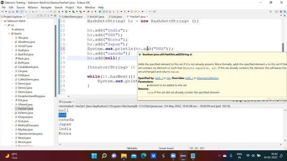
Task: Collapse the basics package node
Action: click(x=9, y=34)
